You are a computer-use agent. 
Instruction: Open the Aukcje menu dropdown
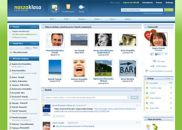128,19
